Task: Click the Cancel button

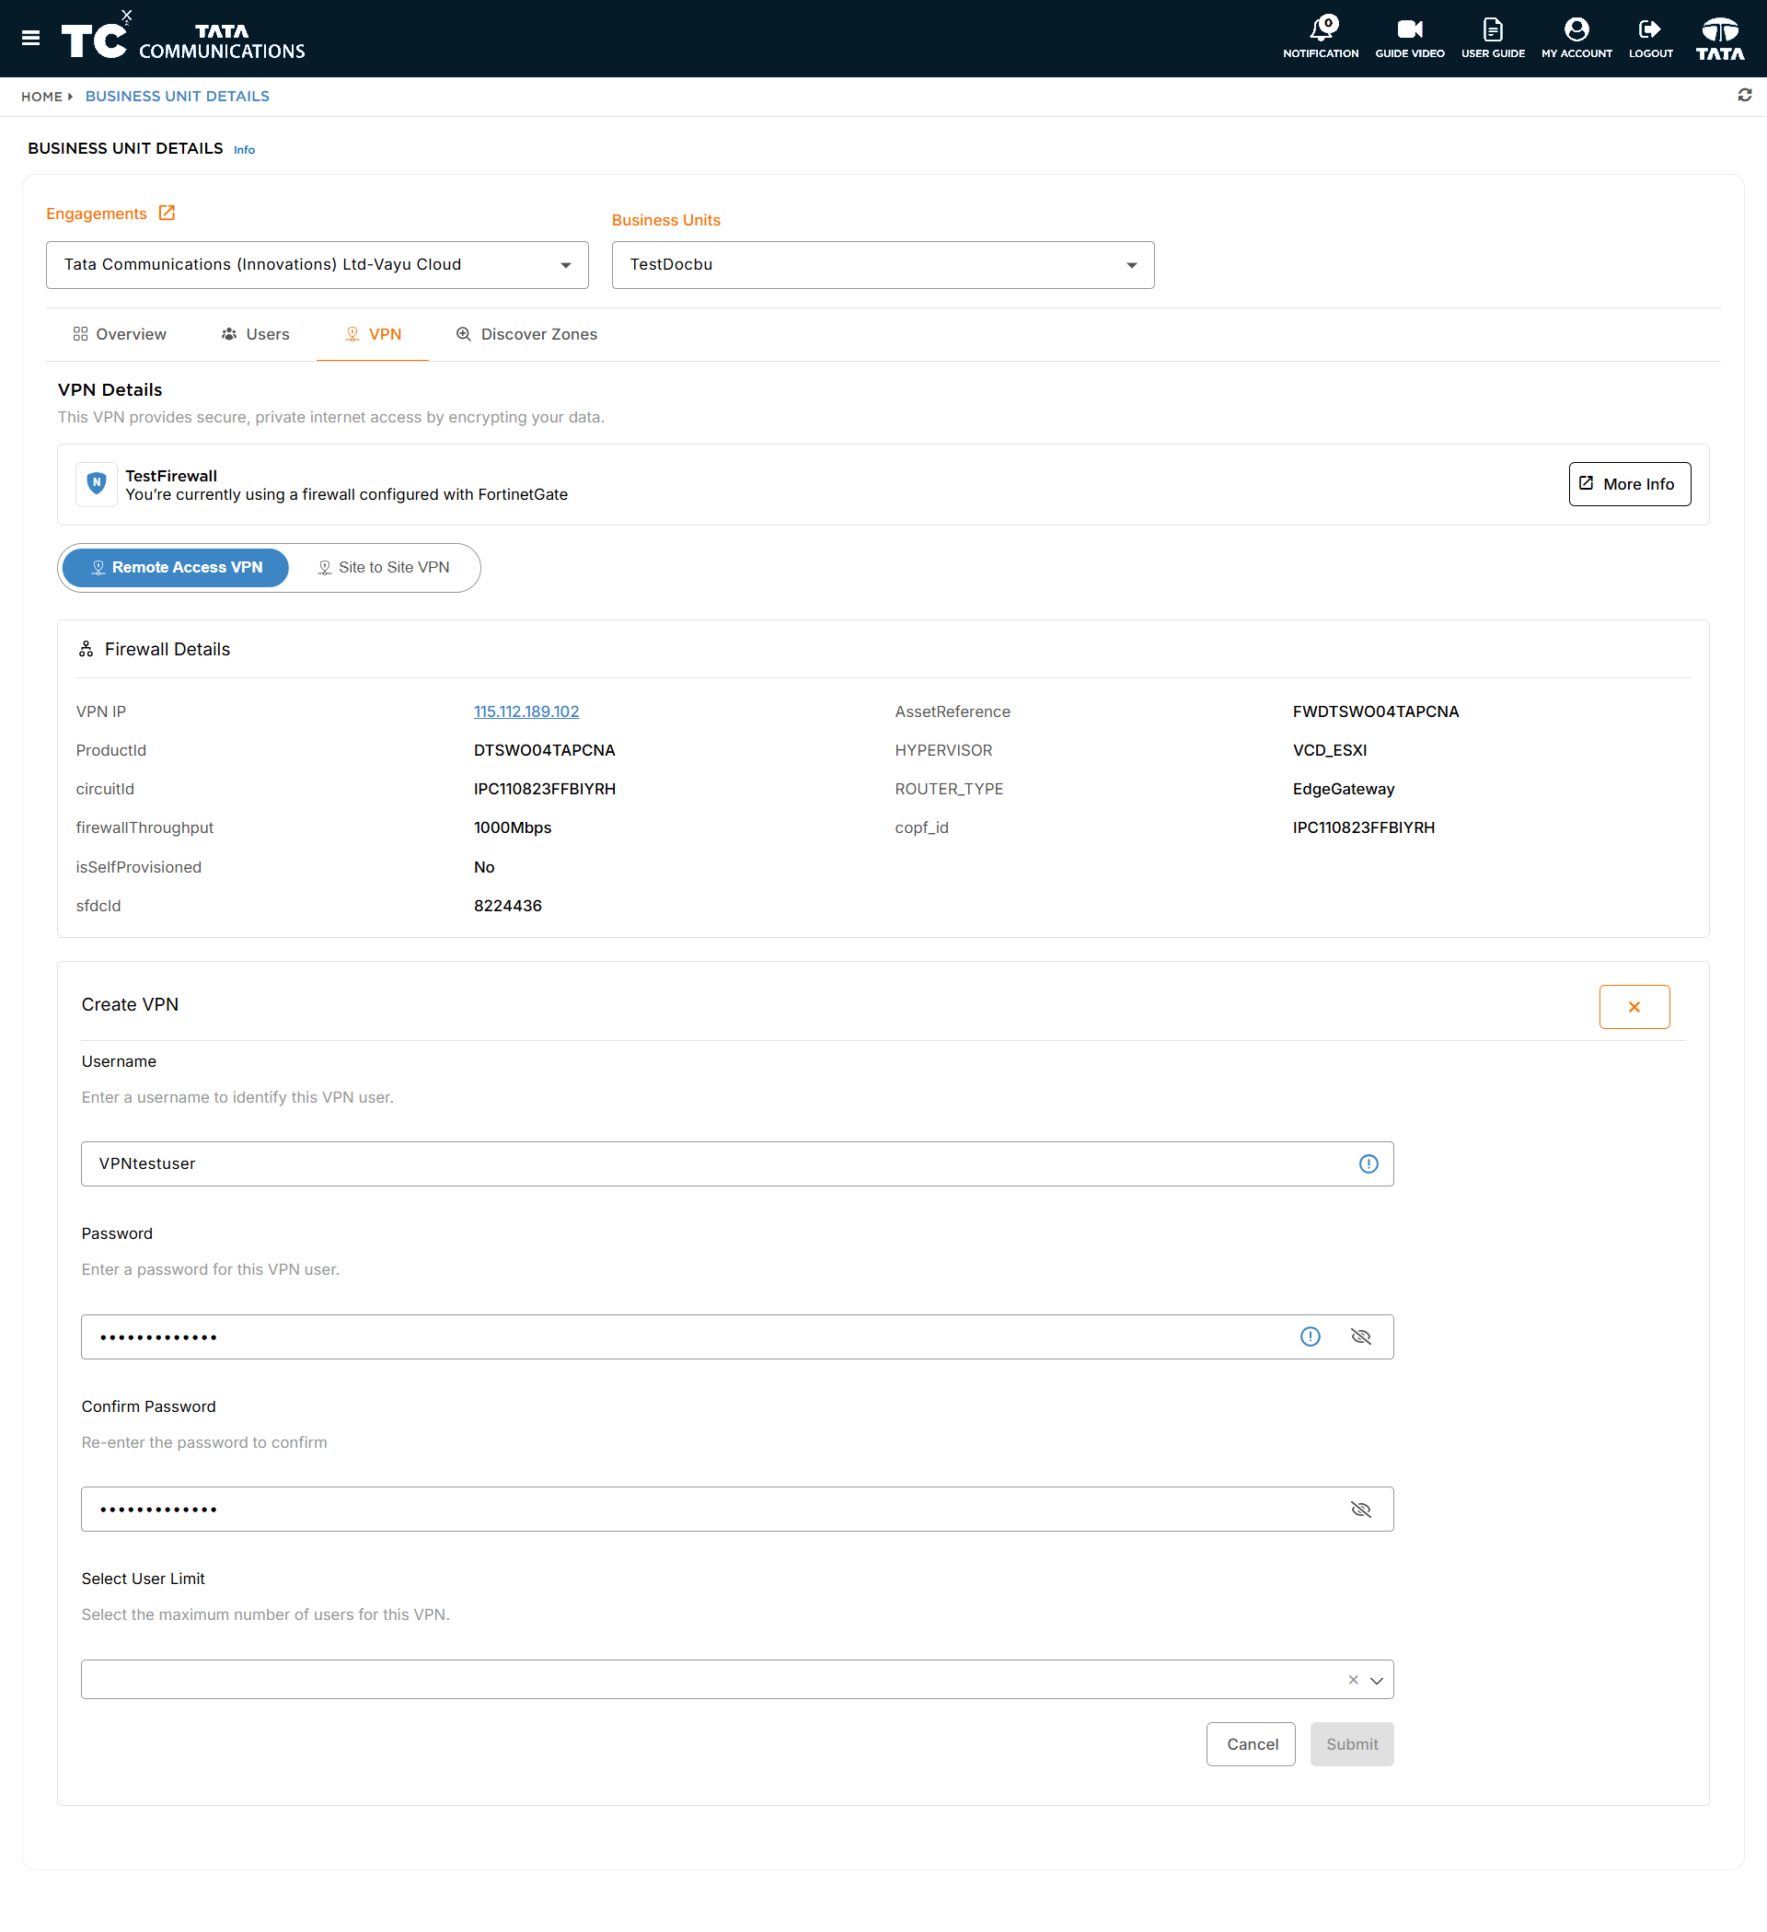Action: [x=1251, y=1744]
